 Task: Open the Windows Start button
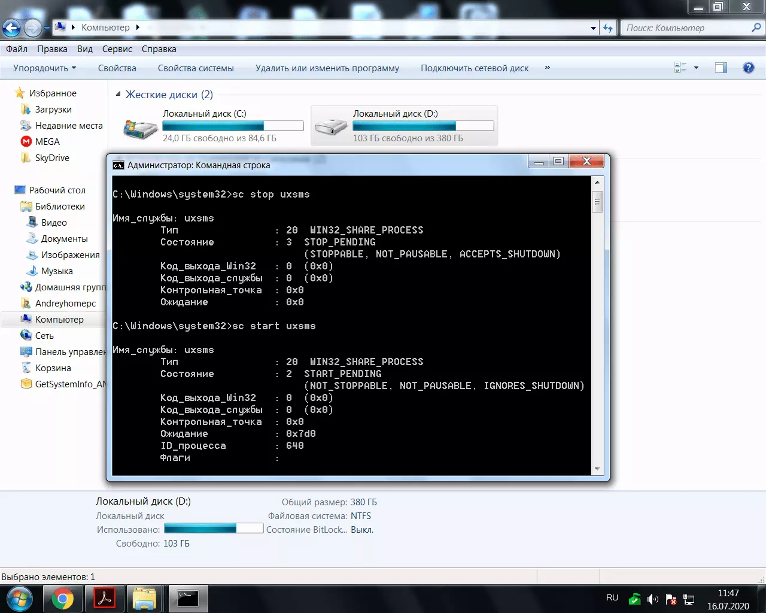(19, 599)
